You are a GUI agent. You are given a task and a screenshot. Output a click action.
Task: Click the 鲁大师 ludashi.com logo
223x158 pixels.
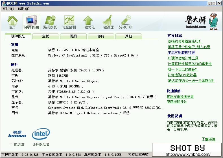coord(202,21)
